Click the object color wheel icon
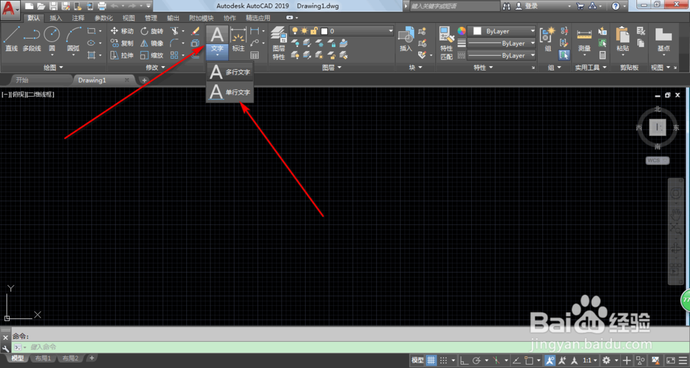690x368 pixels. point(461,31)
